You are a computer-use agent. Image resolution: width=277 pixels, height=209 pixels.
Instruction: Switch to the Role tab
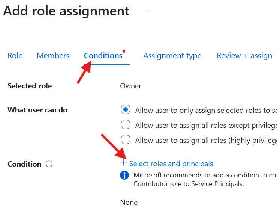(15, 56)
